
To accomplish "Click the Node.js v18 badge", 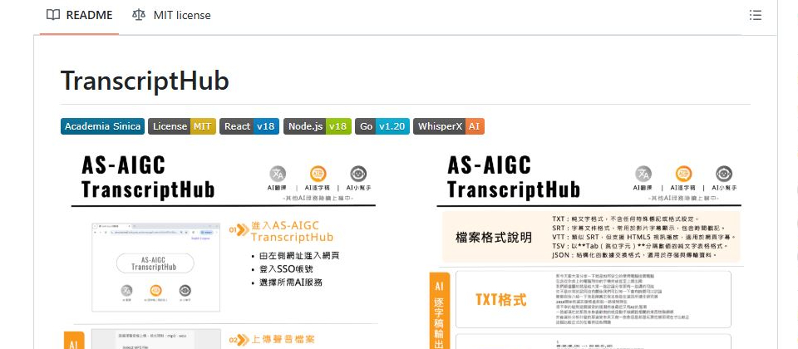I will coord(317,126).
